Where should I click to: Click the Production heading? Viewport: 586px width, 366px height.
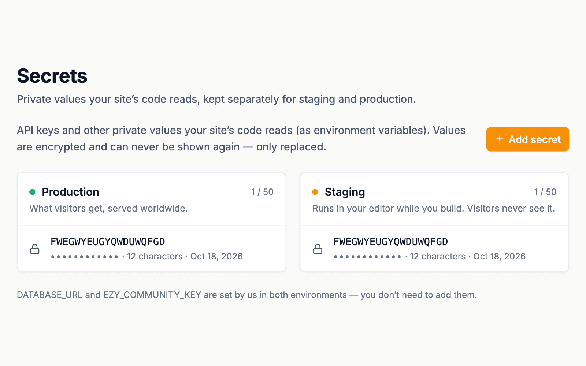click(70, 192)
